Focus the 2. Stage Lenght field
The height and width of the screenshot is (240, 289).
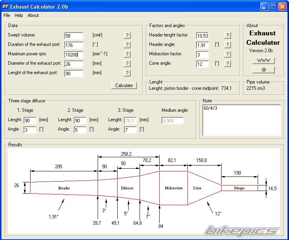click(80, 120)
